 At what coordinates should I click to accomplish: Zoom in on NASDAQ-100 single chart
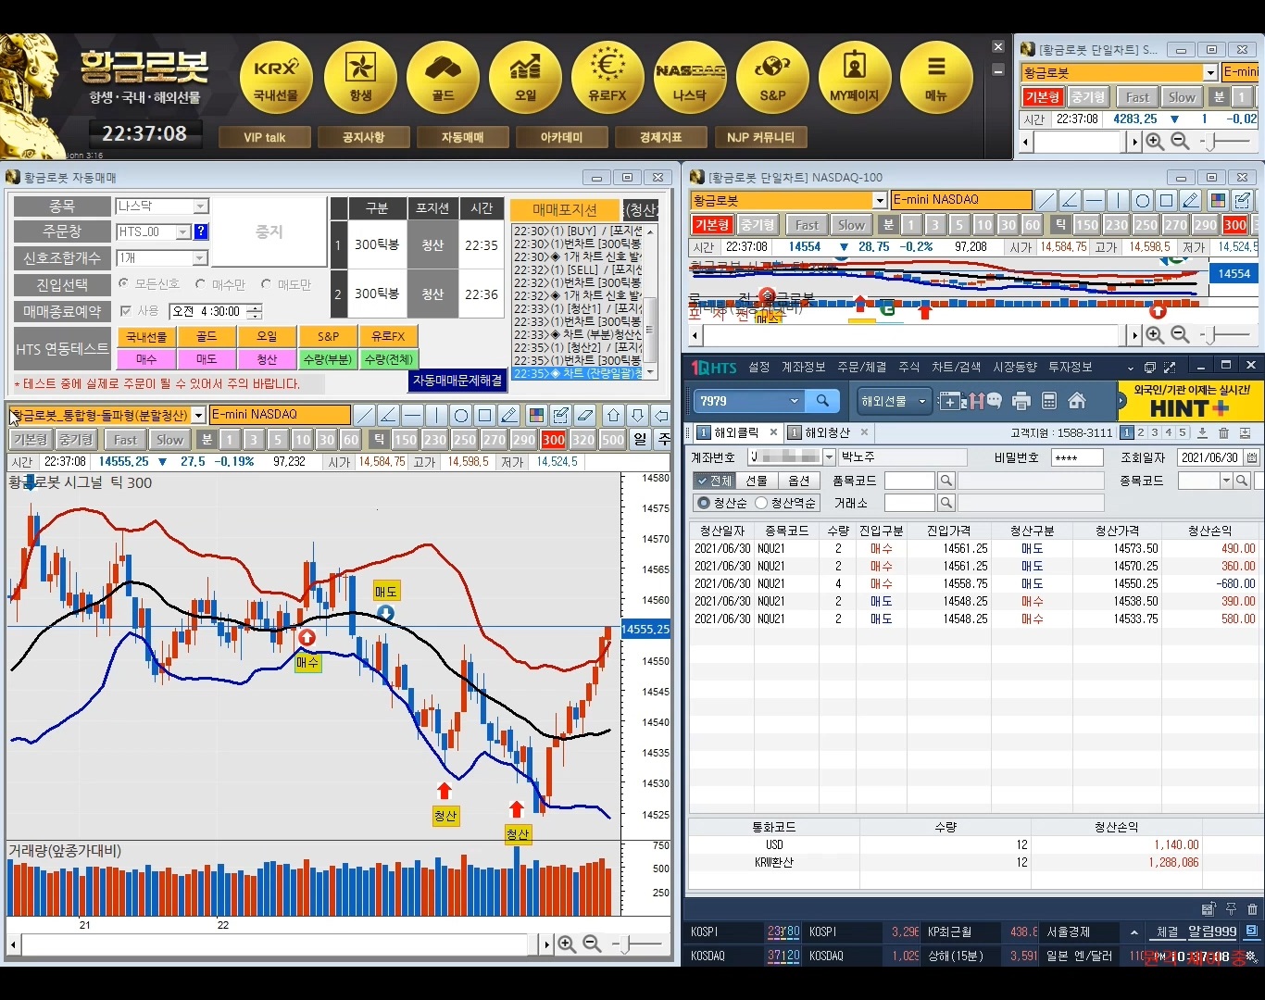click(x=1155, y=334)
